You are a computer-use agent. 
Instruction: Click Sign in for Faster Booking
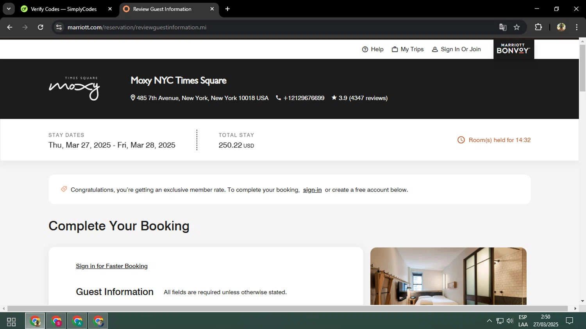[112, 266]
